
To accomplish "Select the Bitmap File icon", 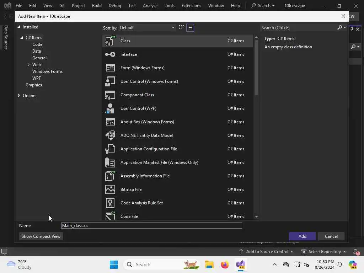I will coord(110,189).
